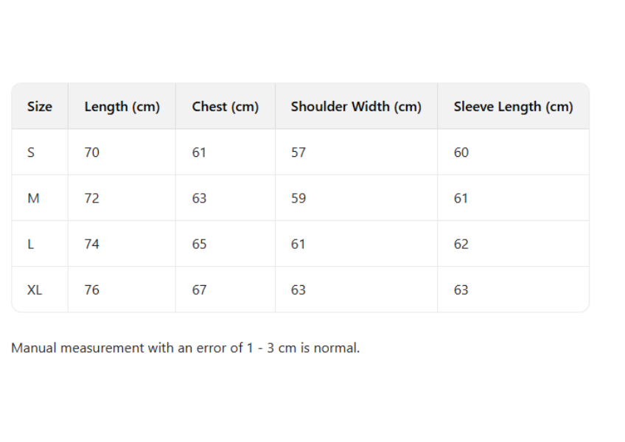The image size is (625, 442).
Task: Click the size "M" row label
Action: point(33,198)
